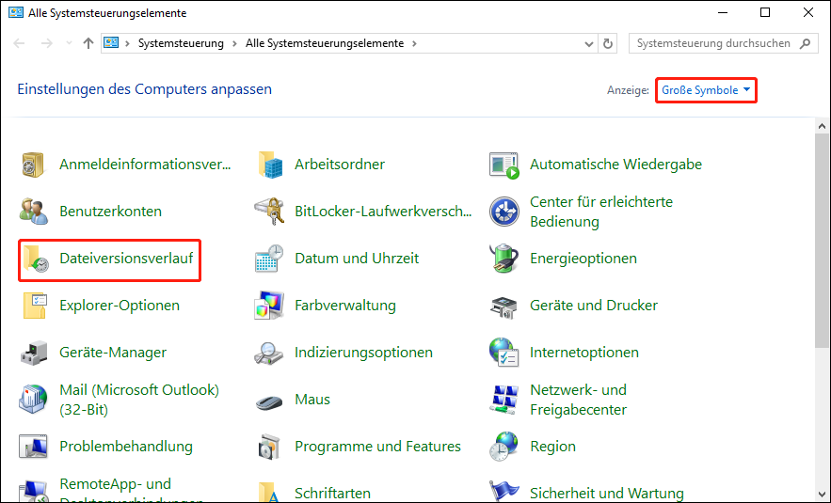Open the Dateiversionsverlauf icon

tap(35, 259)
